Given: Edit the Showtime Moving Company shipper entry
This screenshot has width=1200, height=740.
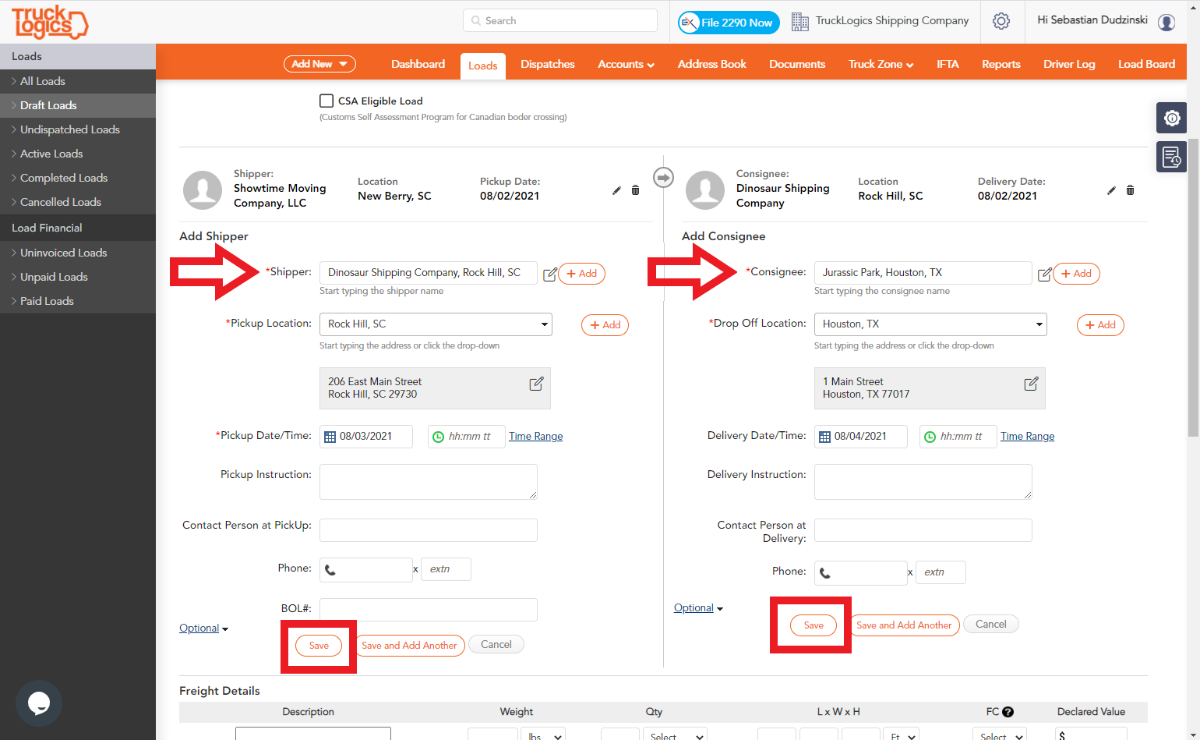Looking at the screenshot, I should pyautogui.click(x=616, y=190).
